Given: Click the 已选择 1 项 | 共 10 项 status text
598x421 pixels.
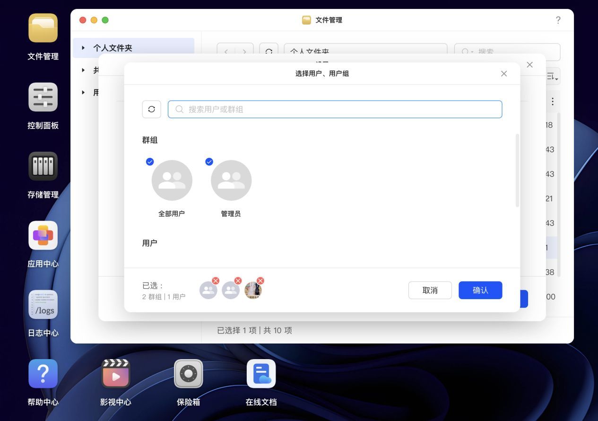Looking at the screenshot, I should click(254, 330).
